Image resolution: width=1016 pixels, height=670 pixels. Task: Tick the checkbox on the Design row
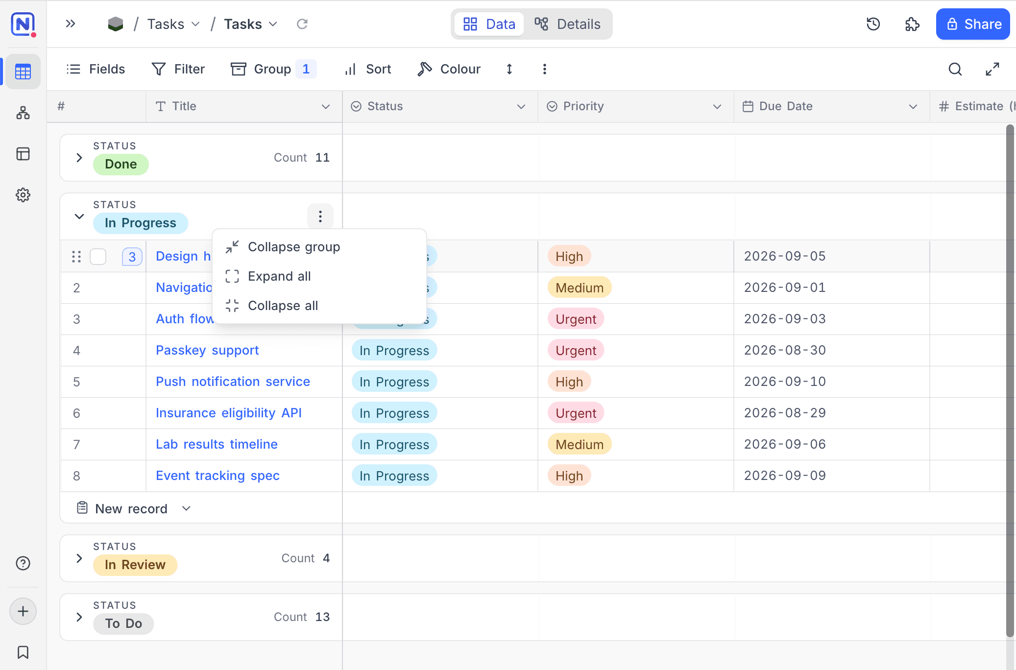[98, 257]
